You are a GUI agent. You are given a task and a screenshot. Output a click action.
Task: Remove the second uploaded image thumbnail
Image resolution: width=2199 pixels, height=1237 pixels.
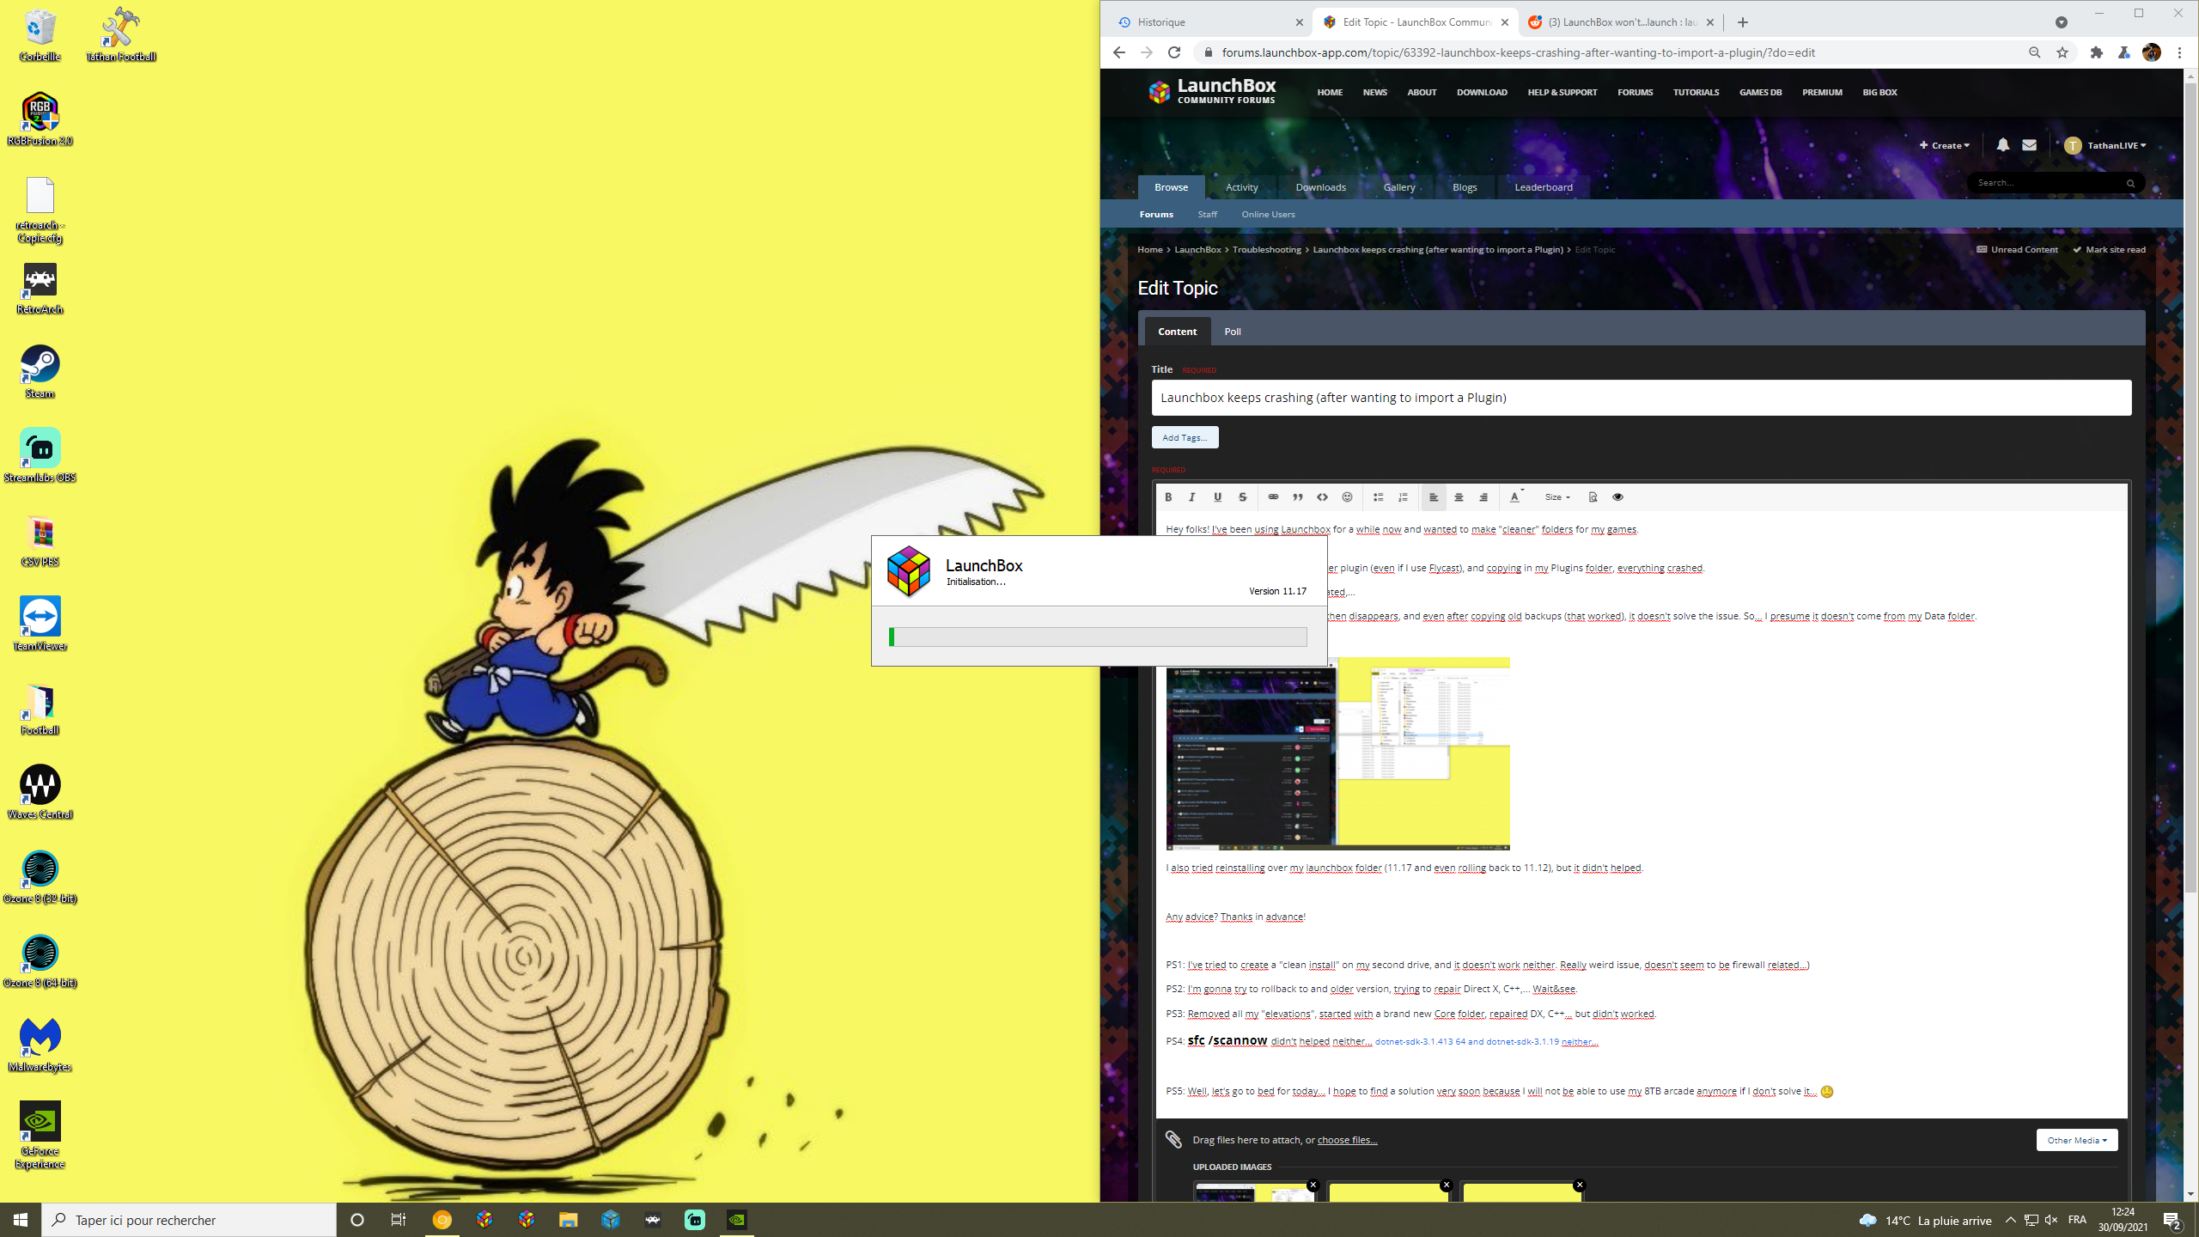(1446, 1185)
